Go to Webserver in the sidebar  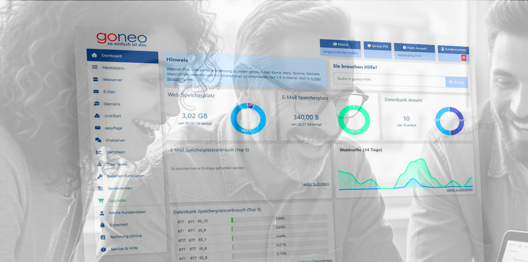[x=112, y=79]
